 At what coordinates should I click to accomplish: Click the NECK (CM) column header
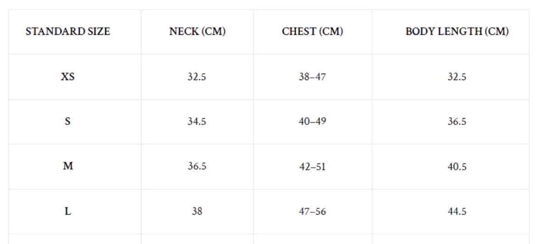tap(197, 32)
